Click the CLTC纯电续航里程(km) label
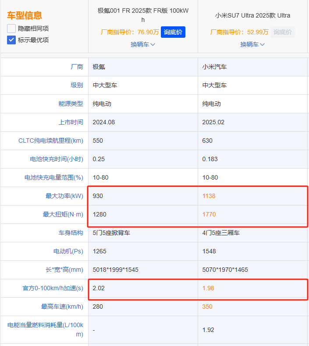 pyautogui.click(x=51, y=141)
